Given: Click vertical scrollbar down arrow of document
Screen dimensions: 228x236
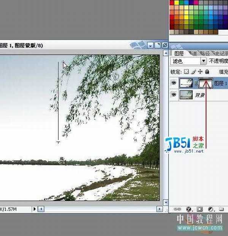Looking at the screenshot, I should pos(166,203).
